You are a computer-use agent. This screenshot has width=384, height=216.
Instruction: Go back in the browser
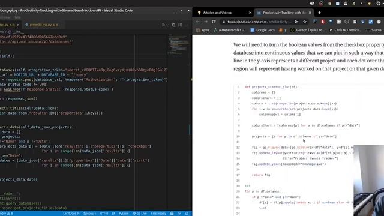[197, 22]
